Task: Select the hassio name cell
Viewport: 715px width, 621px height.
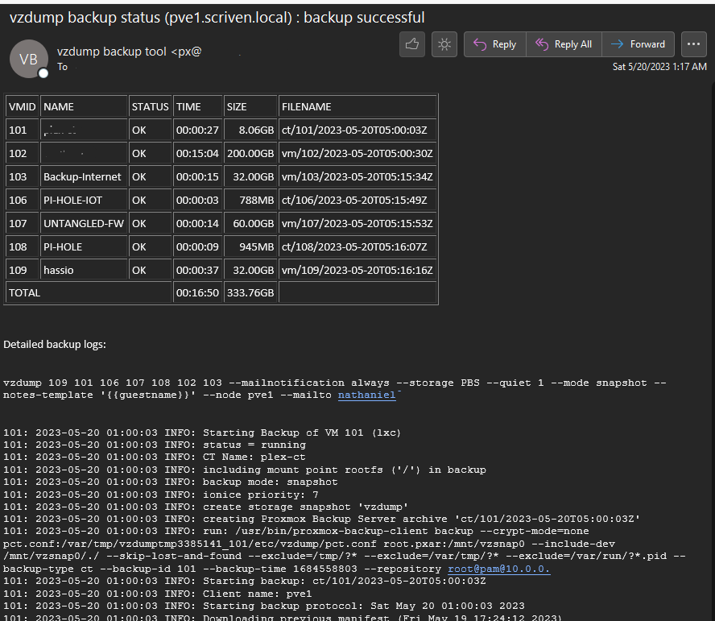Action: point(84,270)
